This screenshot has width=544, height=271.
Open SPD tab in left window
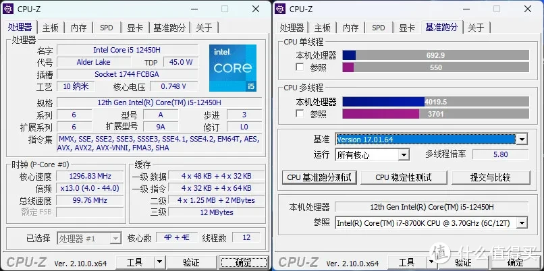click(x=107, y=28)
